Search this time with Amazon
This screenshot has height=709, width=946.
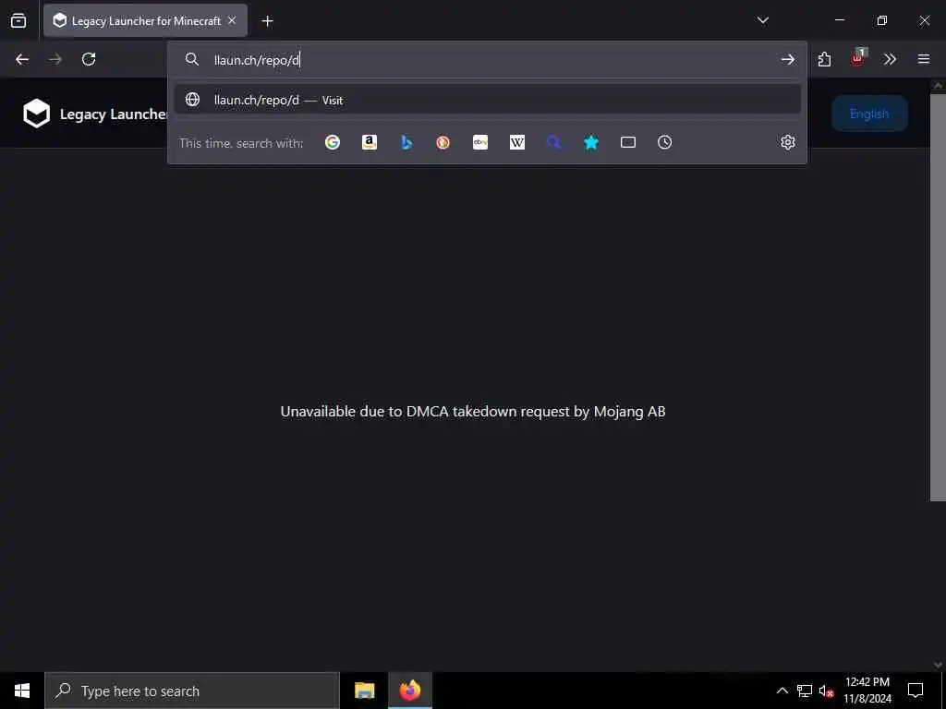click(x=370, y=142)
